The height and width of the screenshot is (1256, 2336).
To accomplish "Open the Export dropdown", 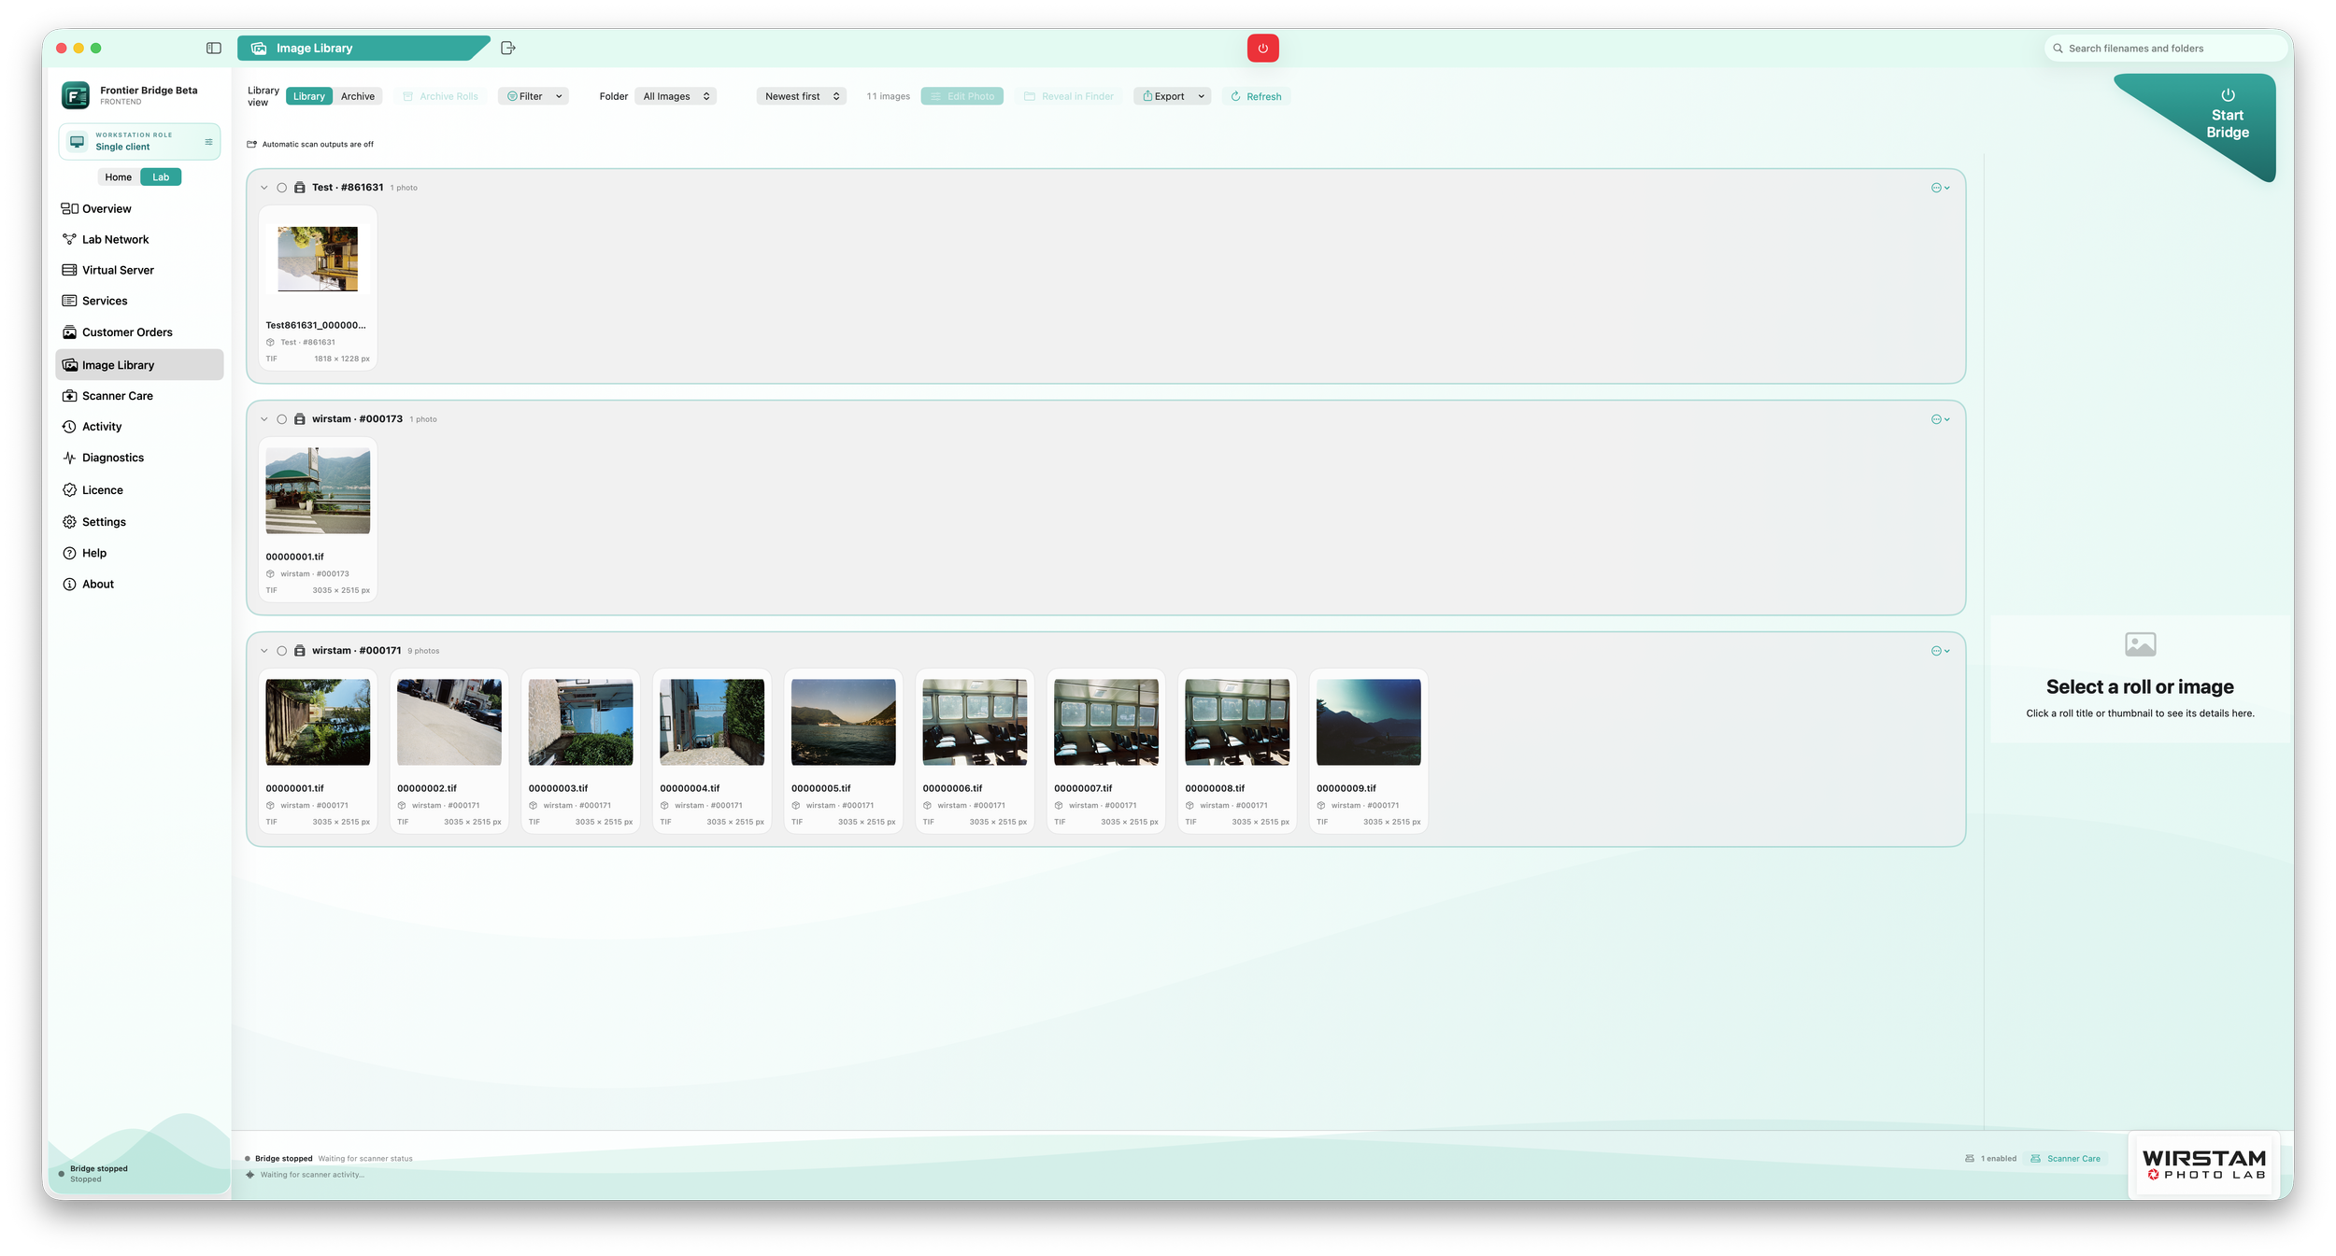I will pos(1172,96).
